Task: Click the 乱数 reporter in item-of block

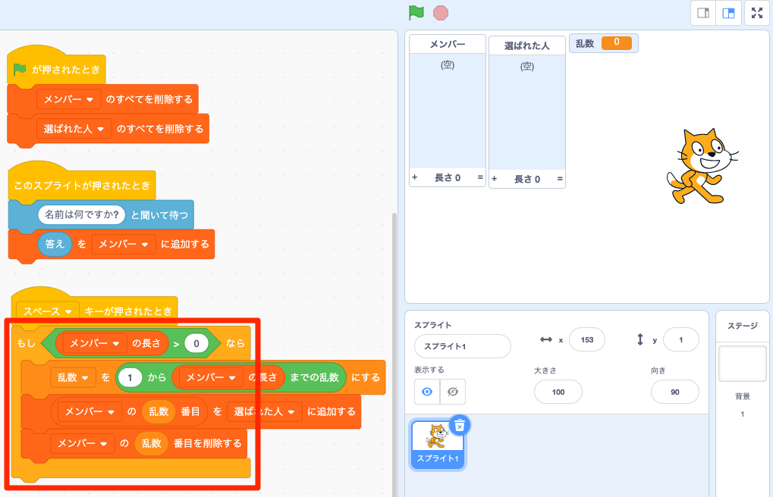Action: 159,411
